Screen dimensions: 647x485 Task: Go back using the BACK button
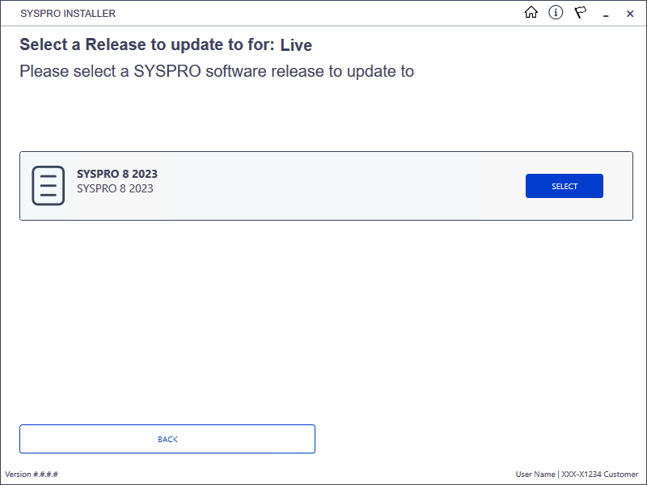click(x=167, y=439)
